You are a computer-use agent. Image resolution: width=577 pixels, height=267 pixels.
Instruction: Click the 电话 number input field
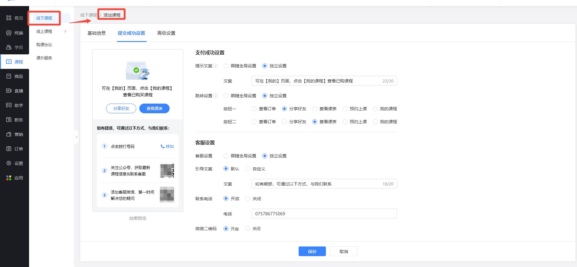point(324,214)
